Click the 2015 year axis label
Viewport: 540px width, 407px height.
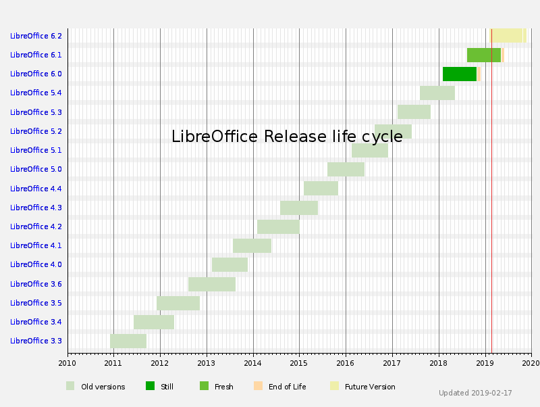click(299, 363)
